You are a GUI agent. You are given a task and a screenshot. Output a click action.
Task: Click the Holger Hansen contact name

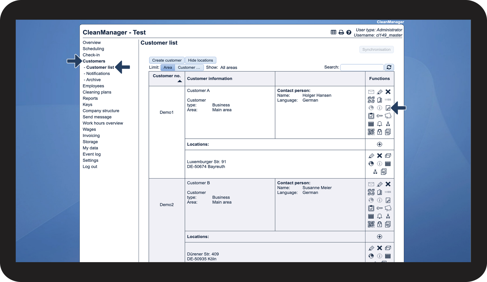point(317,95)
